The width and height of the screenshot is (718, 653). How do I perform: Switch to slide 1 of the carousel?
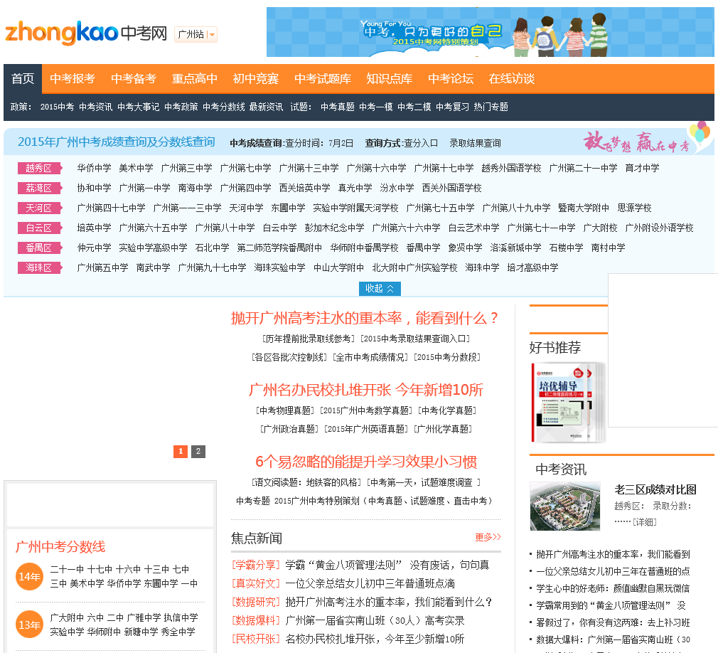coord(181,452)
